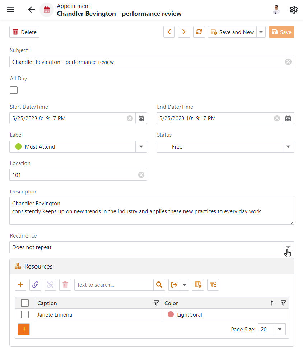Click the Unlink resource icon
This screenshot has width=303, height=350.
50,285
